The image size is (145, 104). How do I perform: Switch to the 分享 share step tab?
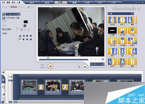[113, 3]
